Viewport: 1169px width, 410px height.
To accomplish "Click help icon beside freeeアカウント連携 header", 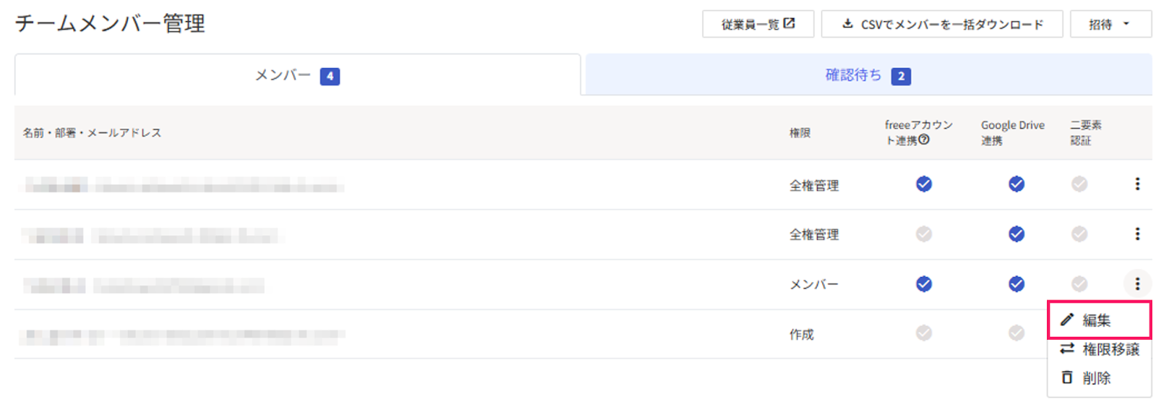I will click(x=924, y=140).
